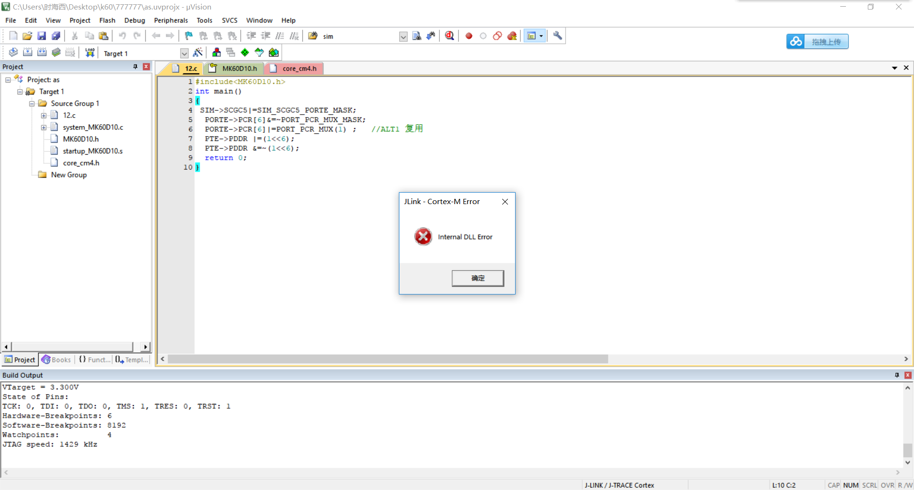Open the Peripherals menu
Screen dimensions: 914x490
(171, 20)
